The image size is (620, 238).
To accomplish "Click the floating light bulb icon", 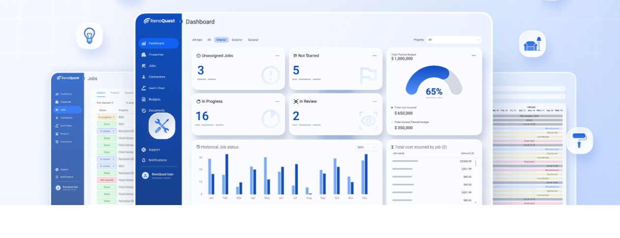I will [x=90, y=36].
